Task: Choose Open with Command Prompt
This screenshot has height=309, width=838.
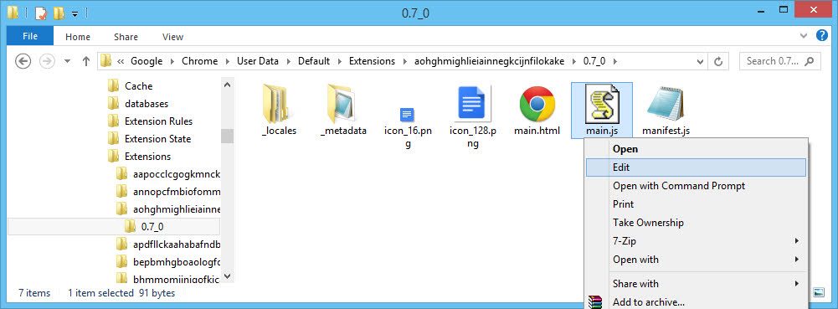Action: pos(696,186)
